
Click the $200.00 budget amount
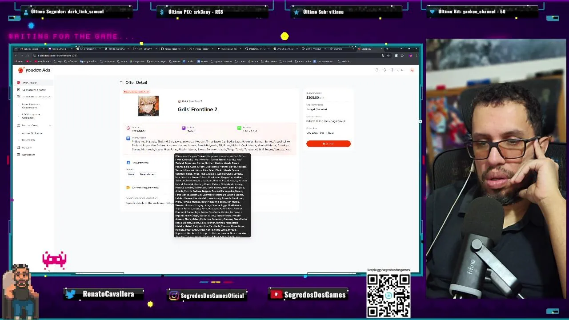coord(313,98)
